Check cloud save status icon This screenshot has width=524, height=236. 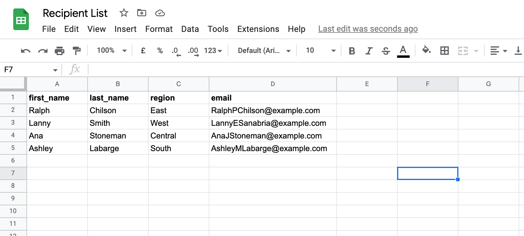pos(160,13)
